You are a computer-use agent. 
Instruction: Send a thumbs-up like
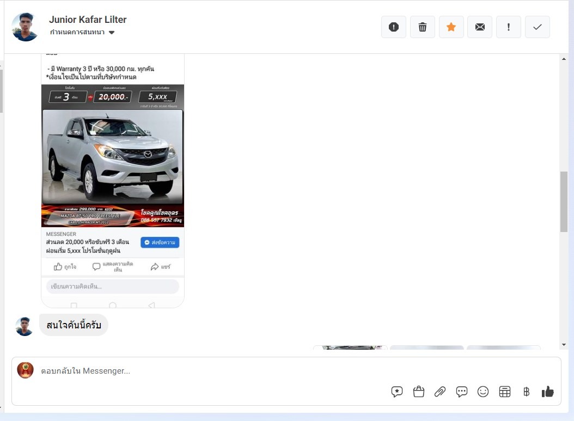(547, 392)
